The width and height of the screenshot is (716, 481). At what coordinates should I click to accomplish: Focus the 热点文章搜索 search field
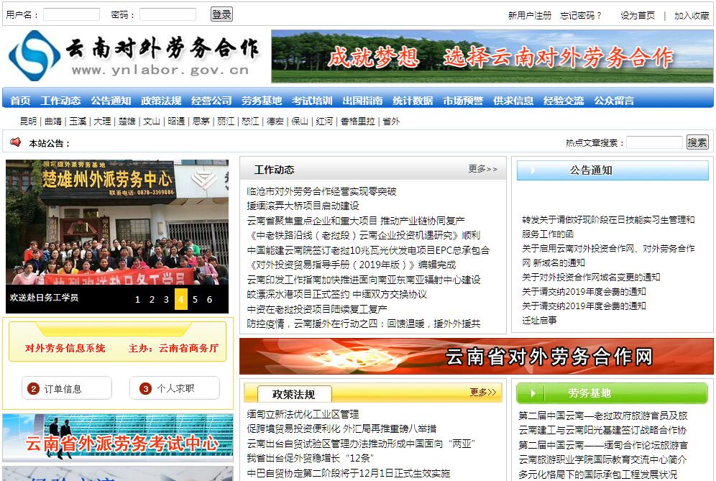(x=654, y=142)
